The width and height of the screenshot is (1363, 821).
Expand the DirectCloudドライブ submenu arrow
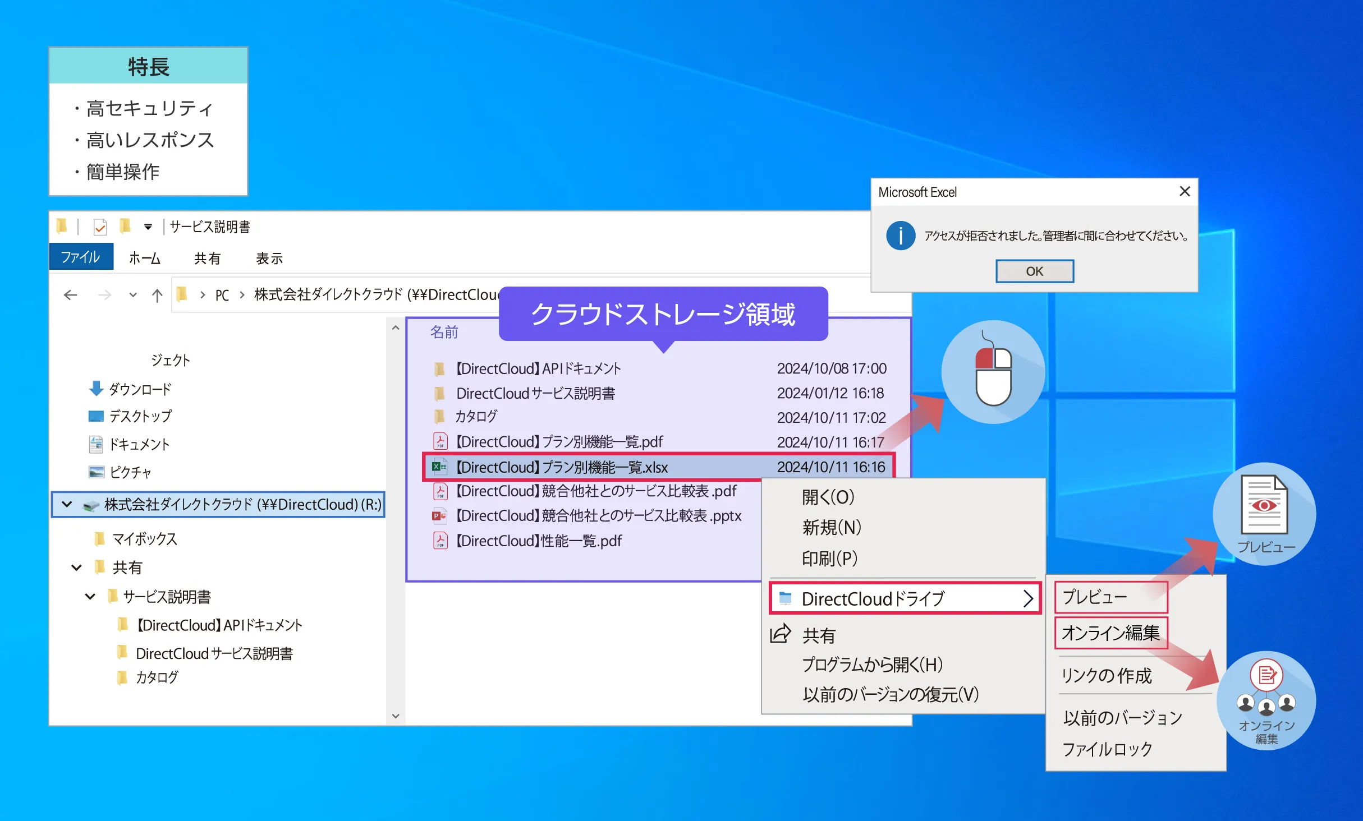coord(1030,598)
